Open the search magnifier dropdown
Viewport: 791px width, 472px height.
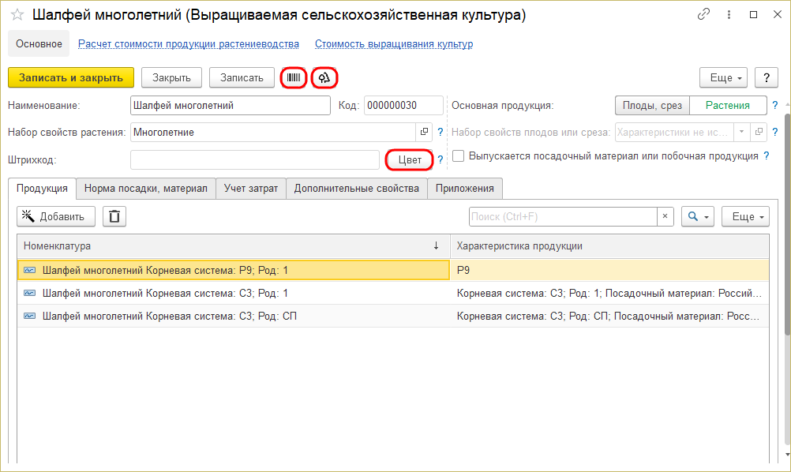[698, 216]
